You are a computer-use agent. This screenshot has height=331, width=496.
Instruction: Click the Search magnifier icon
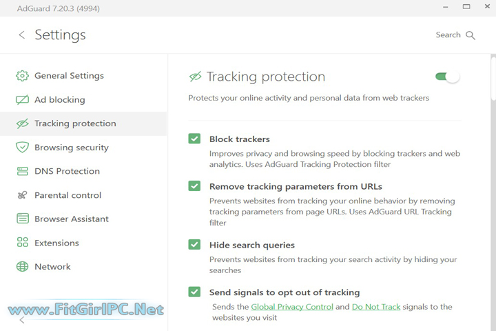point(471,35)
